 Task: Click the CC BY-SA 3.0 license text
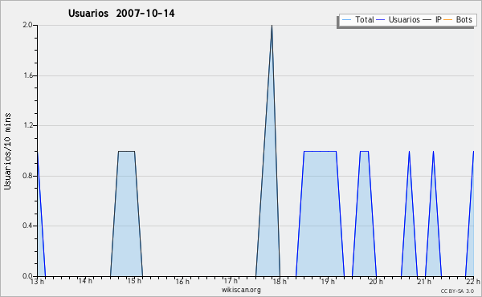457,291
